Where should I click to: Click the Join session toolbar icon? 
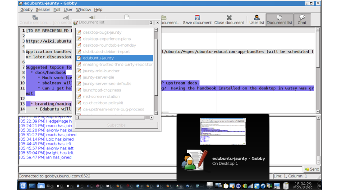point(65,18)
